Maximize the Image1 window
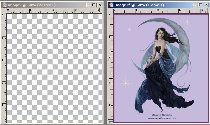The image size is (210, 125). pyautogui.click(x=201, y=5)
